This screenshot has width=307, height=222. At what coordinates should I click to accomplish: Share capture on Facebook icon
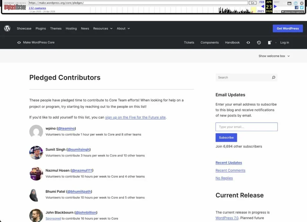tap(297, 7)
